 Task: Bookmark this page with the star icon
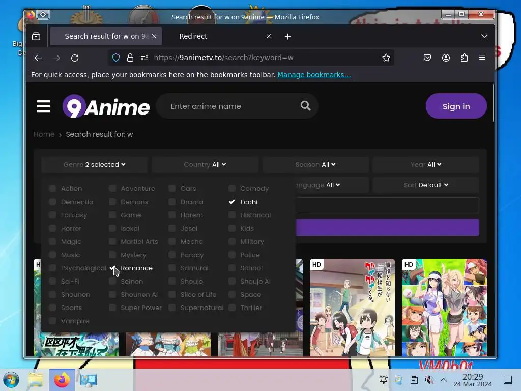click(386, 58)
